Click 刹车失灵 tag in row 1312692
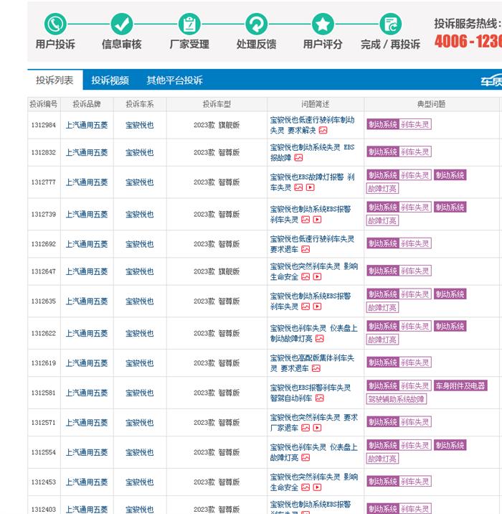 pyautogui.click(x=415, y=243)
